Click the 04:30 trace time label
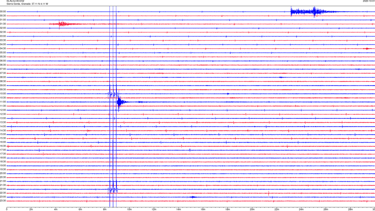This screenshot has height=211, width=375. coord(3,48)
